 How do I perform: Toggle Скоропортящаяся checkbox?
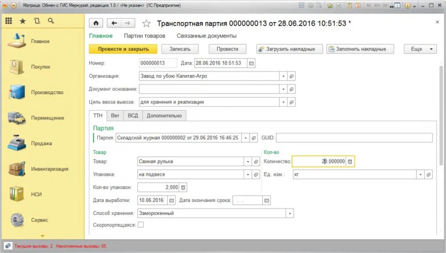[x=141, y=225]
